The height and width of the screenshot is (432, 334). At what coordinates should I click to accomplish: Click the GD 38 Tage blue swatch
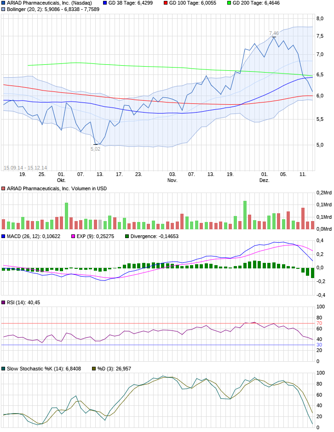tap(105, 3)
